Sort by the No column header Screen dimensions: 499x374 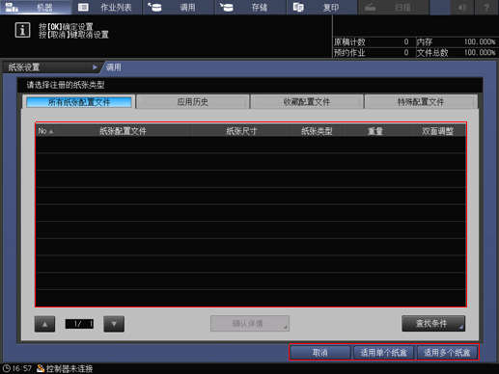point(45,131)
